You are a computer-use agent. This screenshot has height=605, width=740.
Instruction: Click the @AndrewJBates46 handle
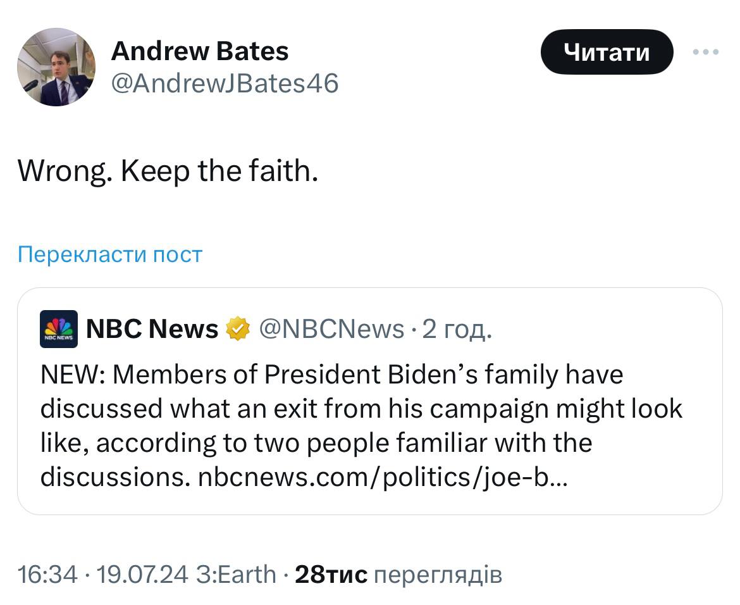click(225, 83)
